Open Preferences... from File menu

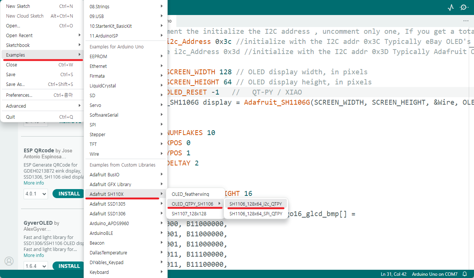42,95
